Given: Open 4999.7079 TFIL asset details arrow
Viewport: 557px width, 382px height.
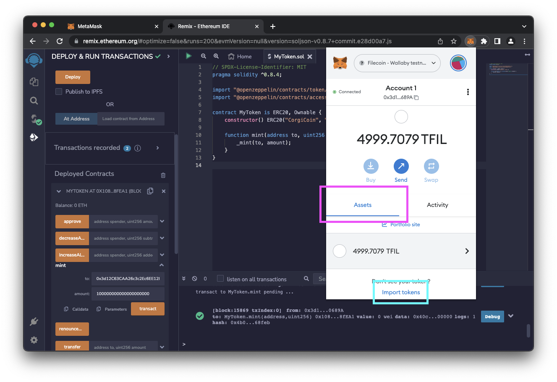Looking at the screenshot, I should point(467,251).
